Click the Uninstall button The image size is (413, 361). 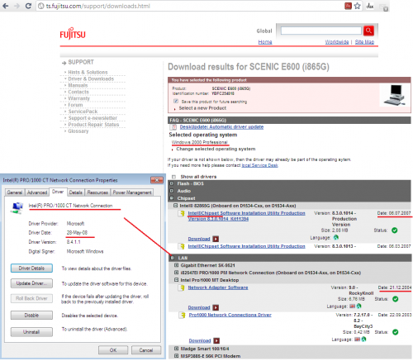tap(31, 332)
